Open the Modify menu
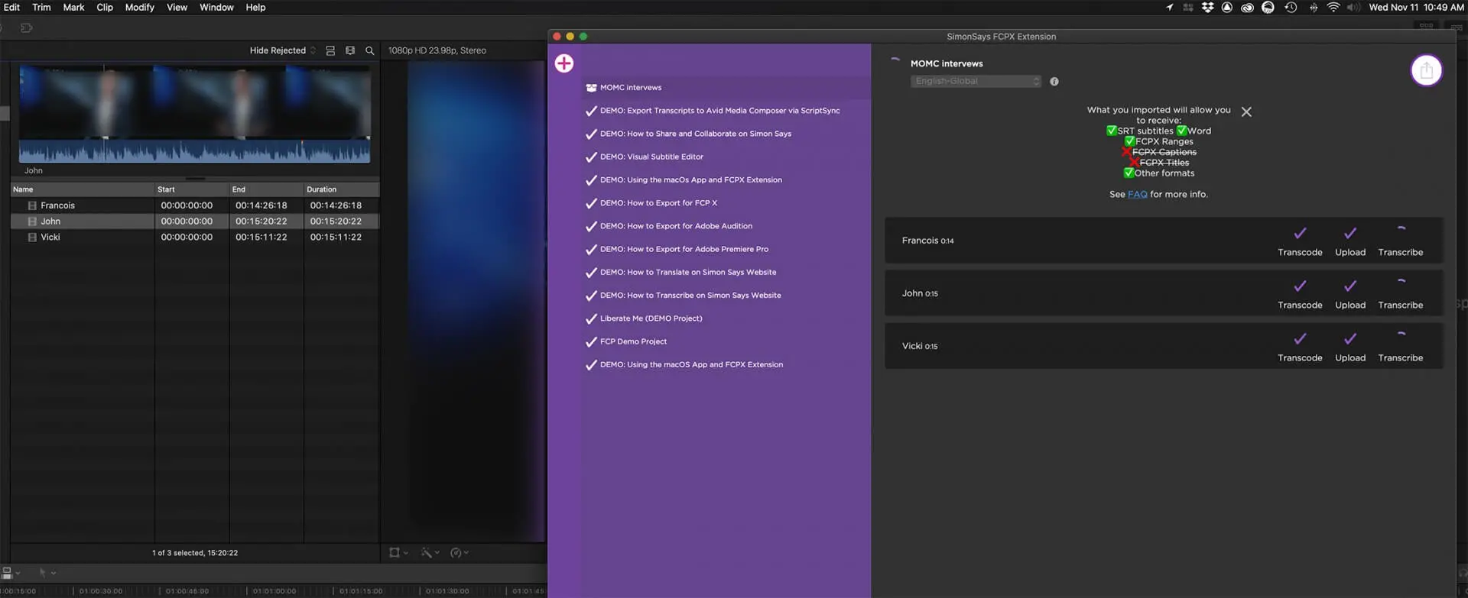The height and width of the screenshot is (598, 1468). [140, 8]
